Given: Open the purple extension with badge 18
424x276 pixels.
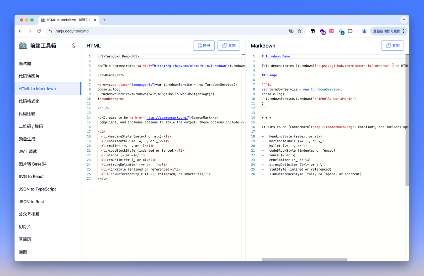Looking at the screenshot, I should (322, 32).
